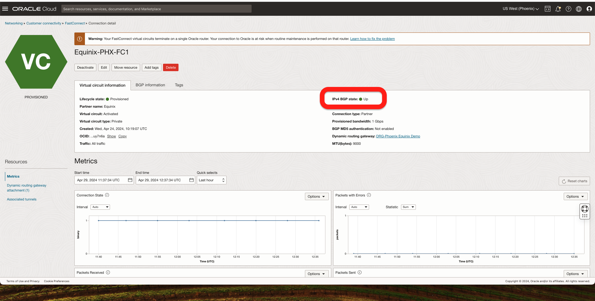Open the Last hour quick selects dropdown

coord(211,180)
